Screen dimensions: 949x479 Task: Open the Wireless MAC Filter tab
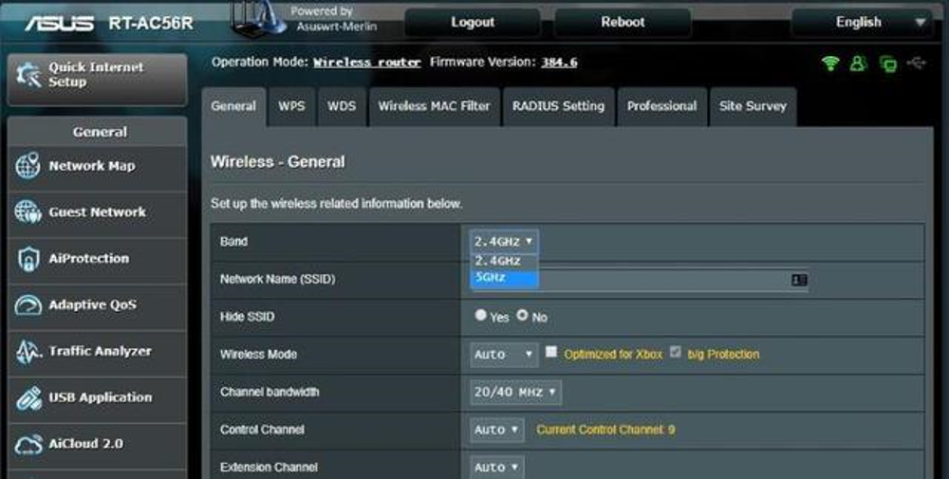434,106
